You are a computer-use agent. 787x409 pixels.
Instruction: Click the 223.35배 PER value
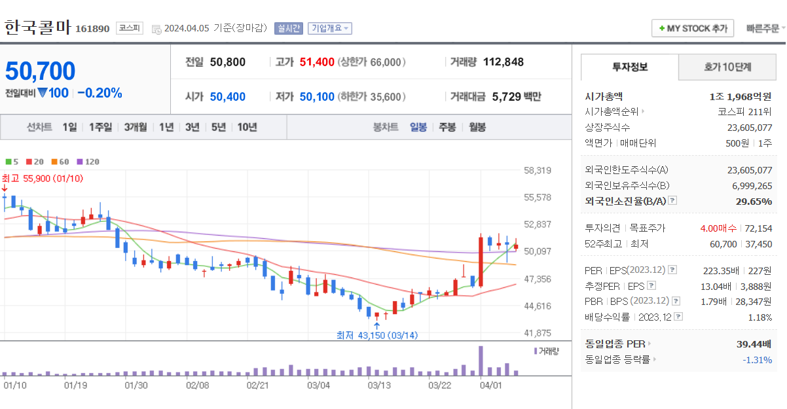point(720,270)
